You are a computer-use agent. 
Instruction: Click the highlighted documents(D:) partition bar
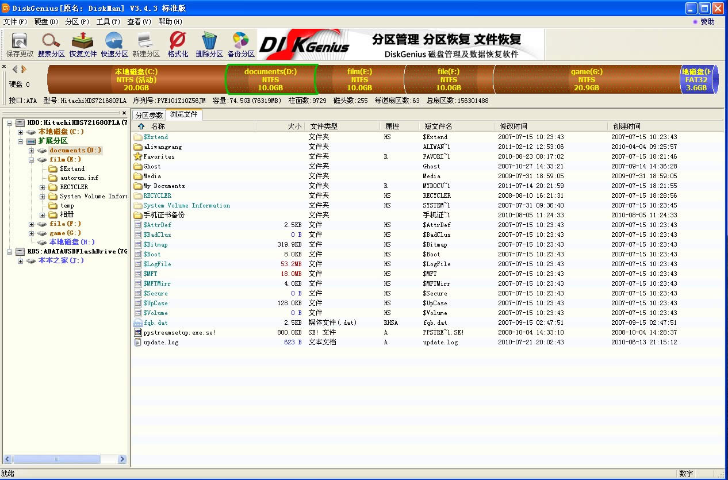click(271, 80)
